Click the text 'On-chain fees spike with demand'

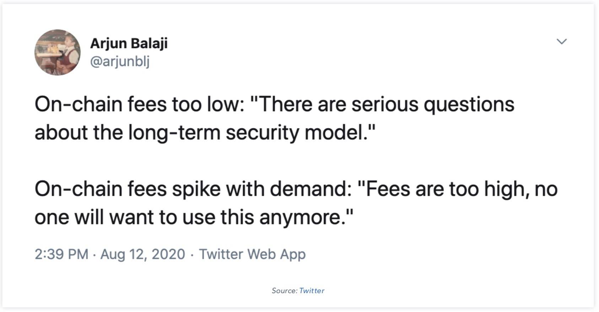point(190,189)
